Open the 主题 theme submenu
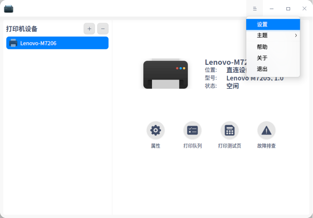 coord(273,35)
